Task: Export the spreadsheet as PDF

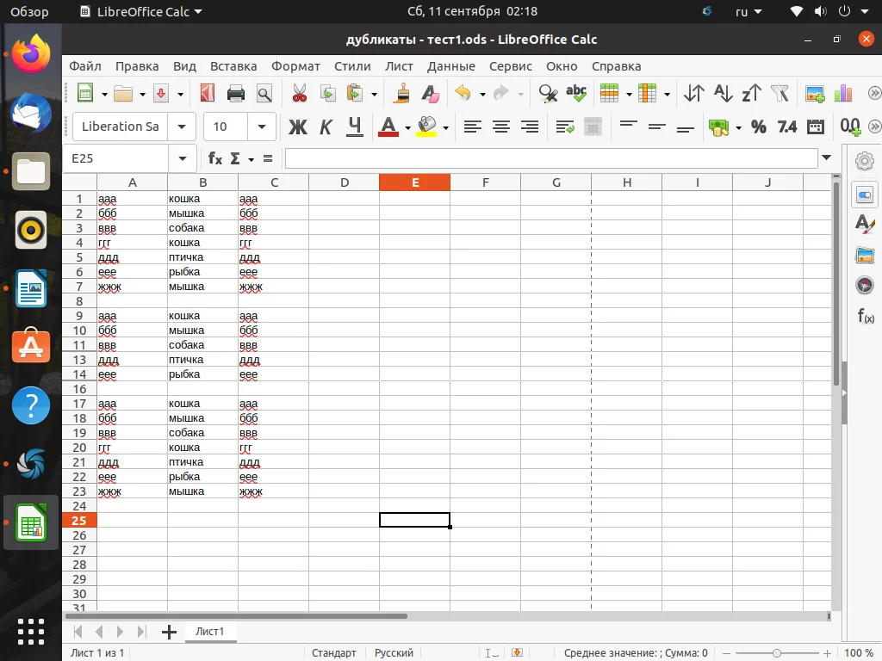Action: pos(207,94)
